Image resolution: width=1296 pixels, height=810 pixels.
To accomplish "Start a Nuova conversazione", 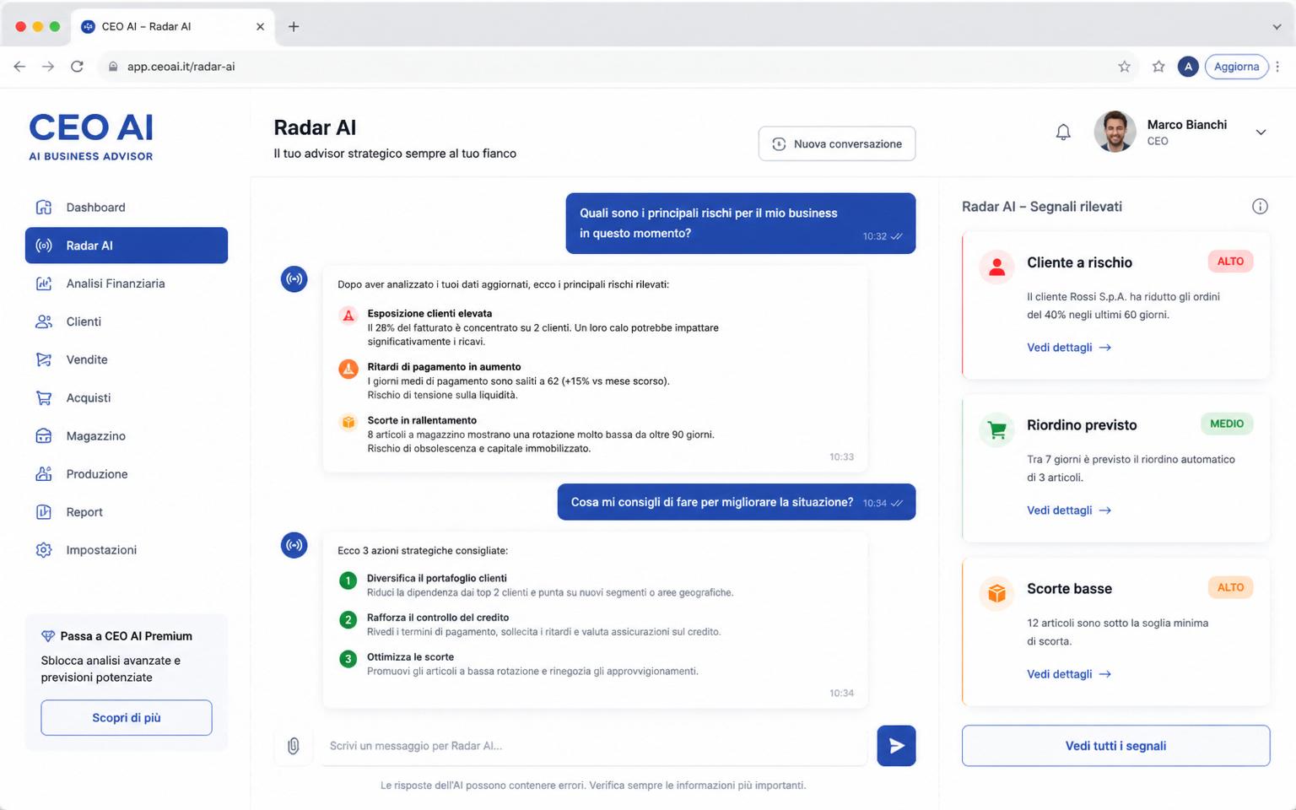I will 837,143.
